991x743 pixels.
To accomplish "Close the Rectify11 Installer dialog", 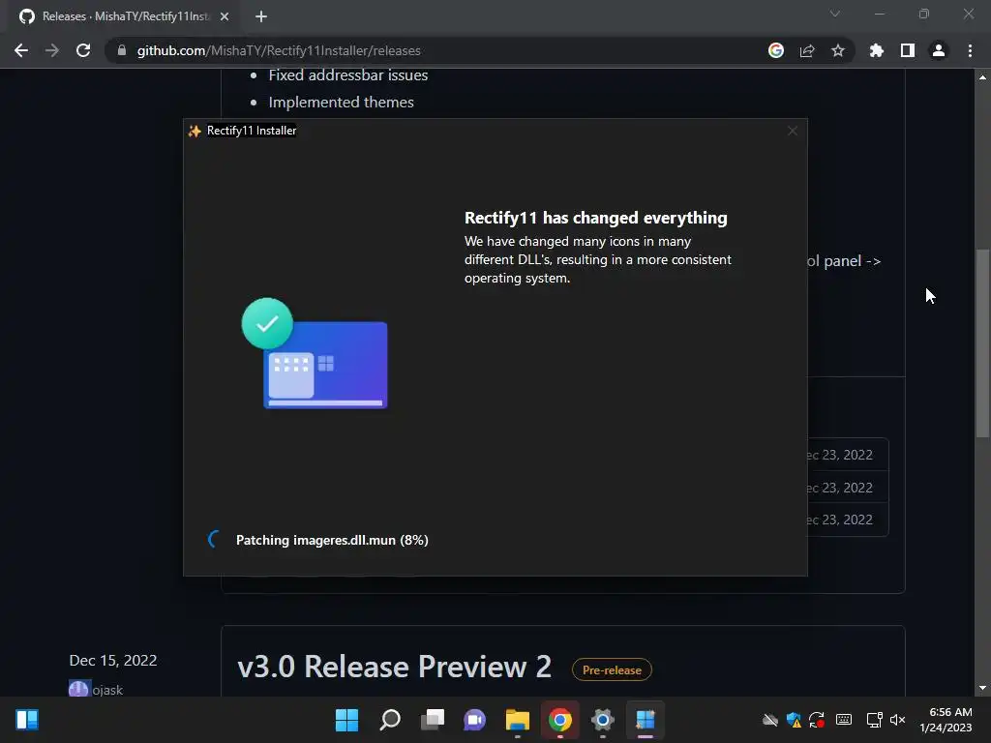I will [793, 131].
